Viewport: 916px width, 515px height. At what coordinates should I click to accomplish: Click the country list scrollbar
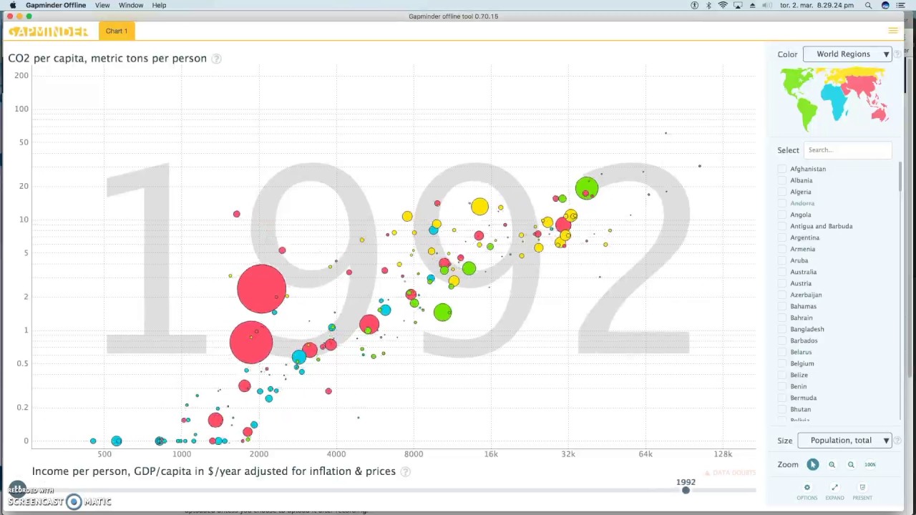[900, 177]
